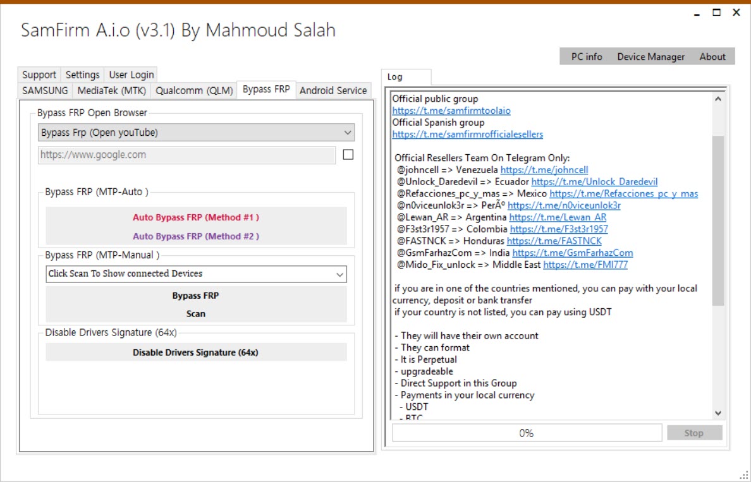This screenshot has width=751, height=482.
Task: Click the log scrollbar down arrow
Action: [718, 413]
